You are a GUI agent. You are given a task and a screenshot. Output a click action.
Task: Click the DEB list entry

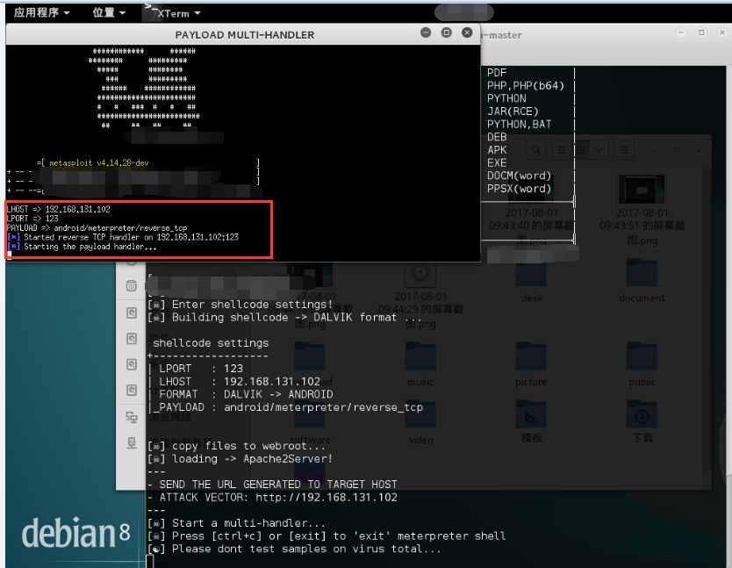(497, 137)
